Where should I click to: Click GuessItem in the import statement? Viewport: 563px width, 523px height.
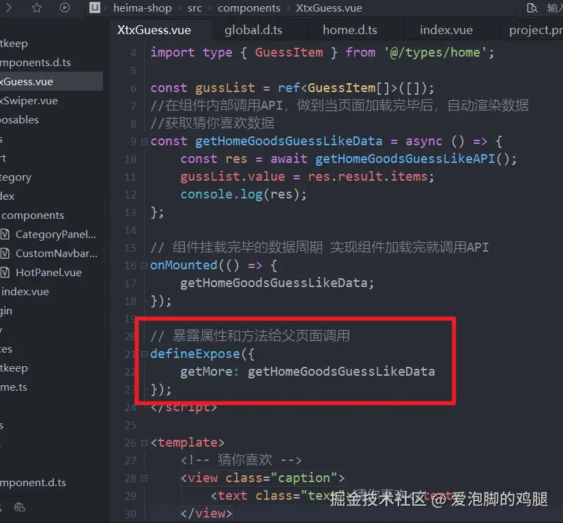[289, 53]
